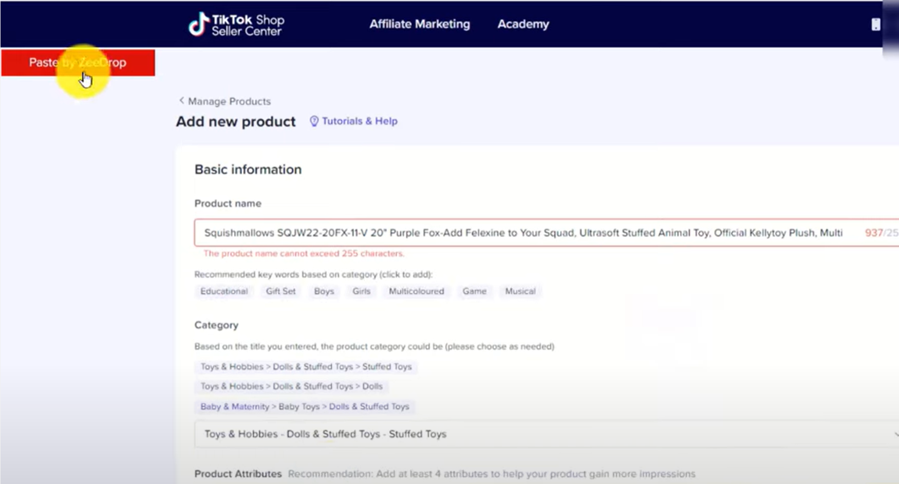This screenshot has height=484, width=899.
Task: Go back using Manage Products chevron
Action: pyautogui.click(x=181, y=101)
